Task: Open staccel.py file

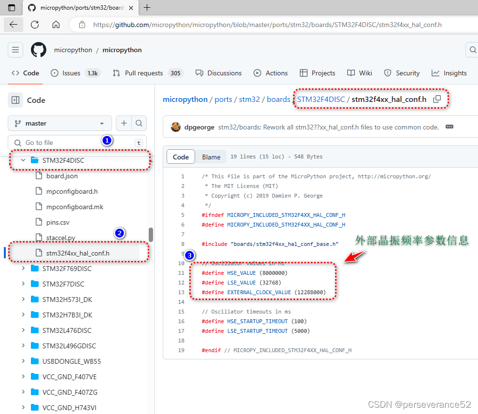Action: click(x=61, y=238)
